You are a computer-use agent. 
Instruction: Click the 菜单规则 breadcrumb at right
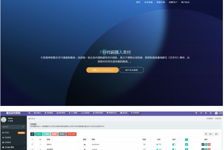218,119
